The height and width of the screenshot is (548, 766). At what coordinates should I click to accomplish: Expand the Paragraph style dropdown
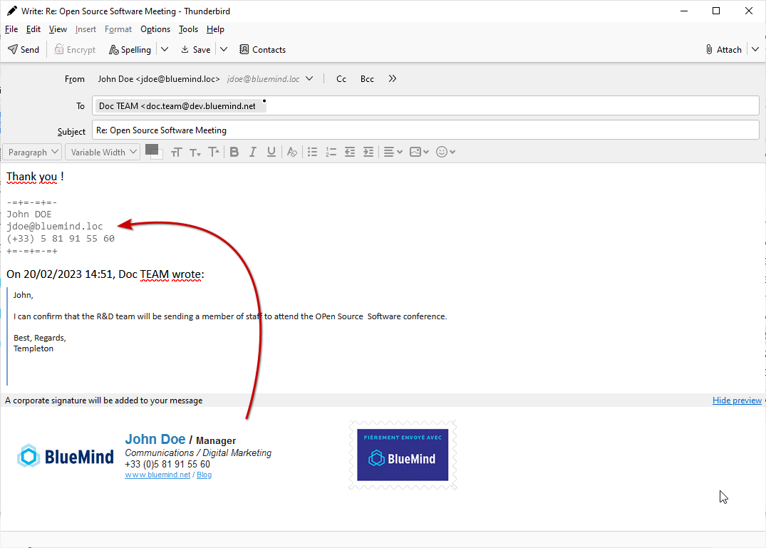click(33, 152)
